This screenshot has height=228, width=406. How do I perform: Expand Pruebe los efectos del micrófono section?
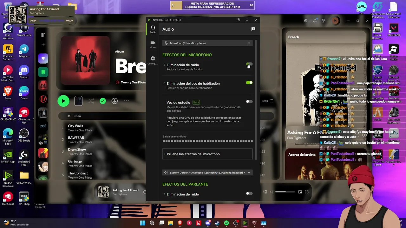click(x=207, y=154)
